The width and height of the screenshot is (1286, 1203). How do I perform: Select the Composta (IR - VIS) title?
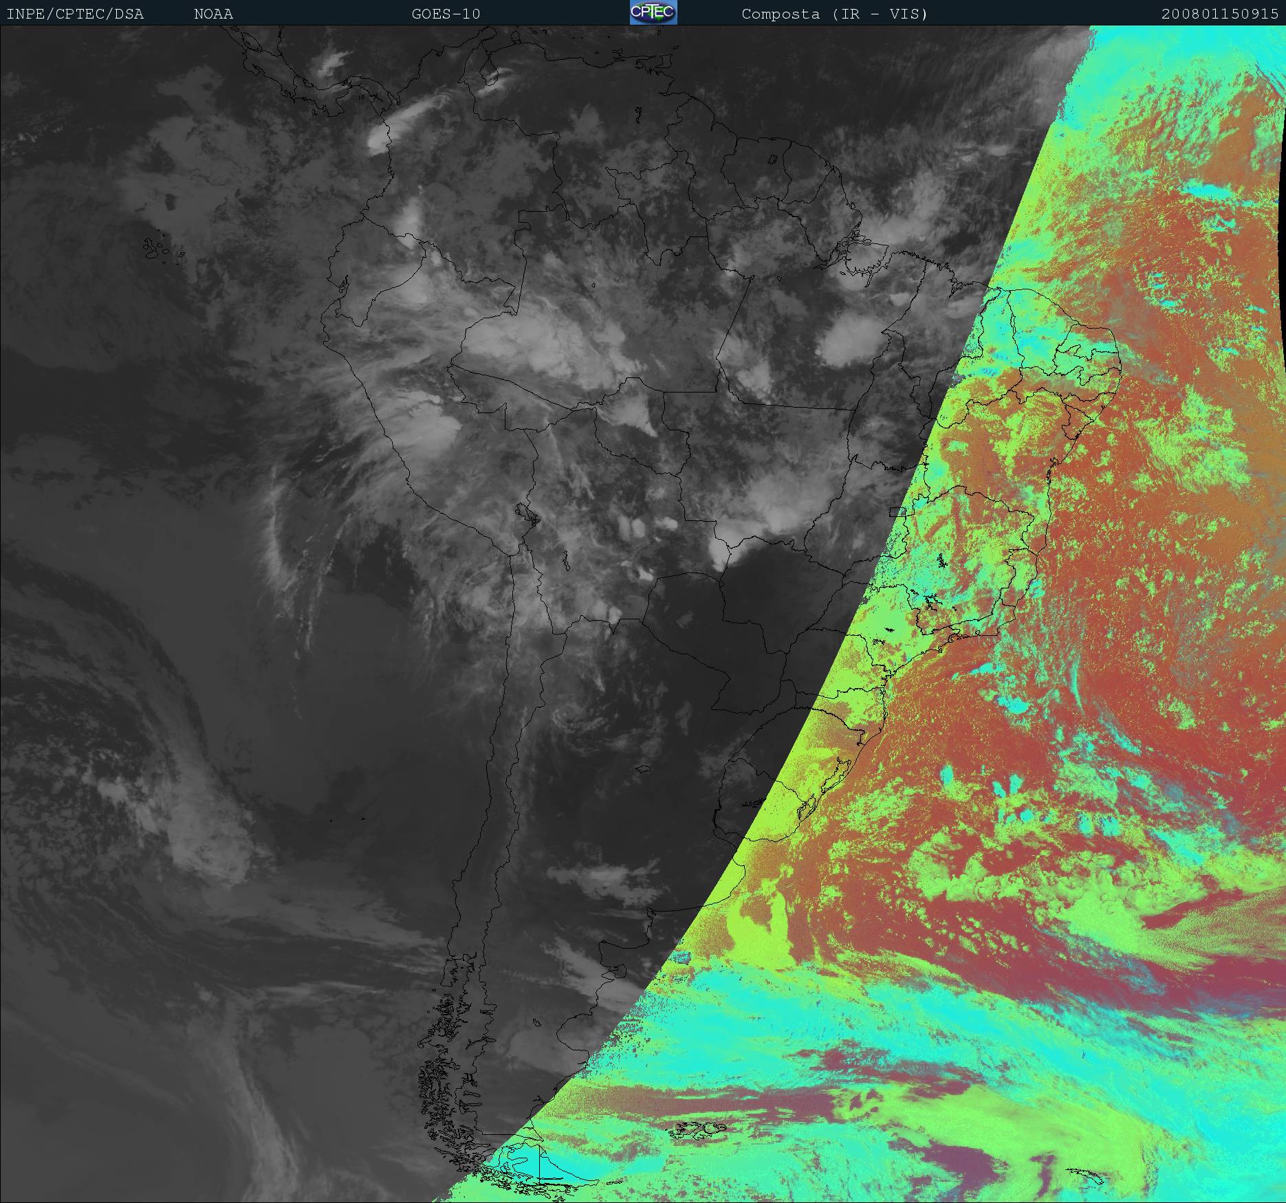(x=834, y=14)
